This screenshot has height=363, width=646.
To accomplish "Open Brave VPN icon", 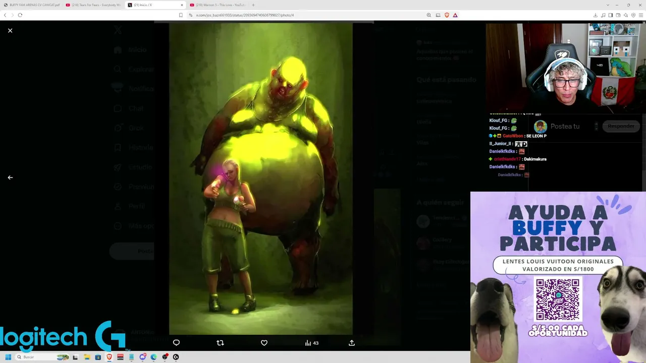I will [x=633, y=15].
